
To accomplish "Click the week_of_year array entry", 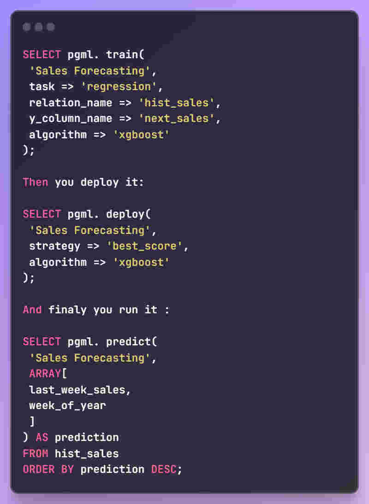I will 67,406.
